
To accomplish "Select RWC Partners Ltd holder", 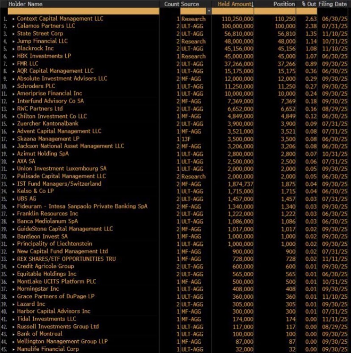I will [x=40, y=108].
